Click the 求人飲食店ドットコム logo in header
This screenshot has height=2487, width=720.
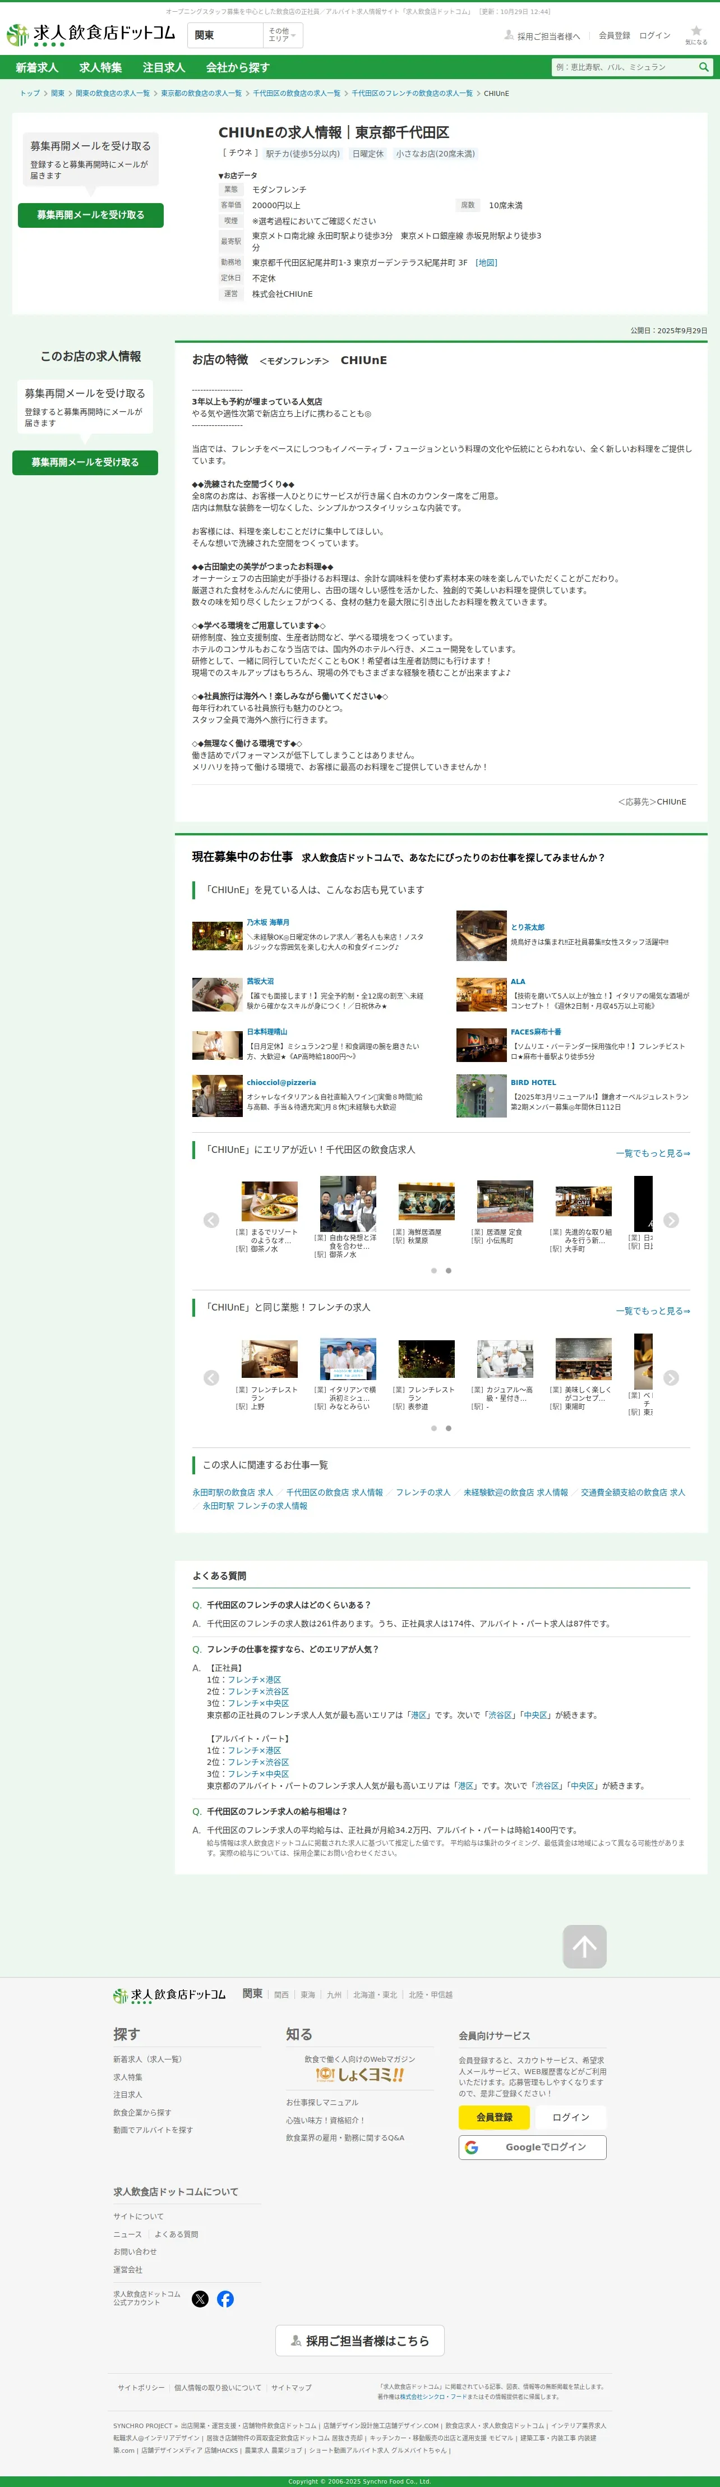tap(91, 35)
